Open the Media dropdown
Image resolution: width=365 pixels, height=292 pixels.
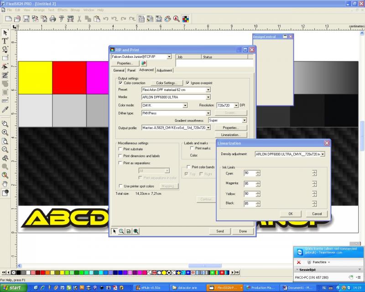208,97
